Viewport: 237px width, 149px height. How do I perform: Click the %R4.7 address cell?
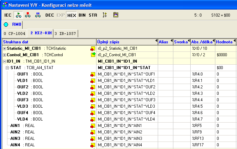click(x=203, y=119)
